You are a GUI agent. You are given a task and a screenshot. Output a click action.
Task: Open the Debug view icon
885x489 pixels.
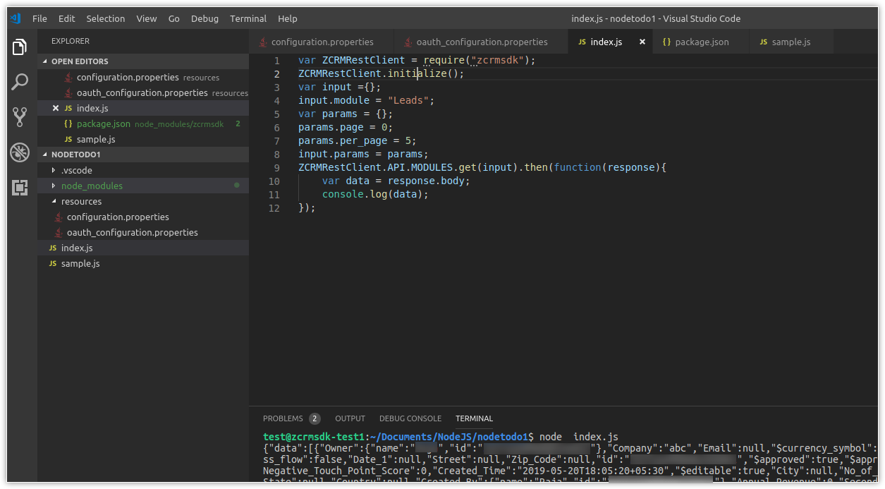coord(20,152)
